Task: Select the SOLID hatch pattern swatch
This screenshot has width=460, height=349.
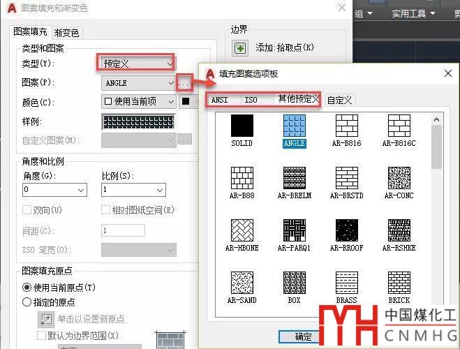Action: pos(242,126)
